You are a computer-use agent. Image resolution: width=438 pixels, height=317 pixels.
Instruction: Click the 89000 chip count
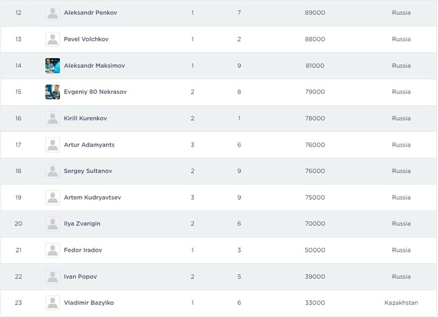point(315,13)
